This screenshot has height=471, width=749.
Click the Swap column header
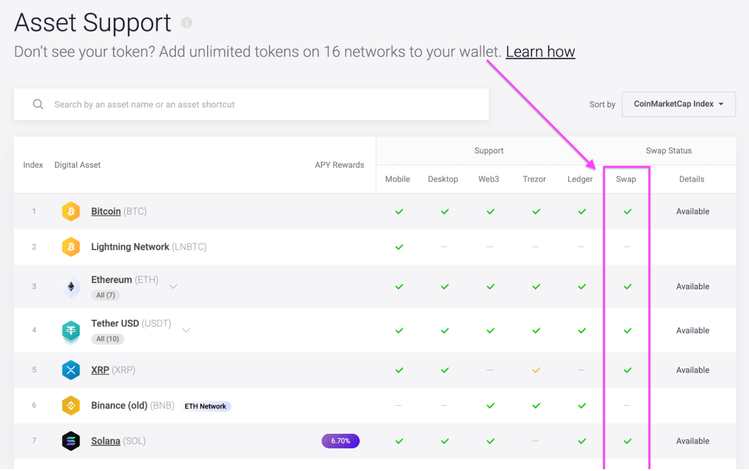click(x=626, y=179)
